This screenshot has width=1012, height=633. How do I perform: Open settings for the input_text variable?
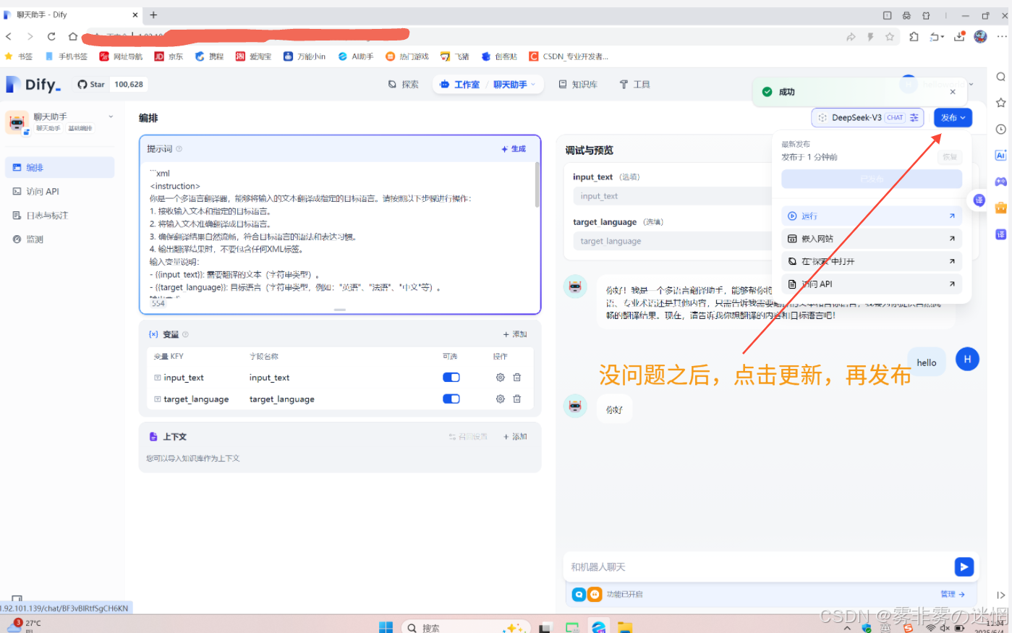(500, 377)
